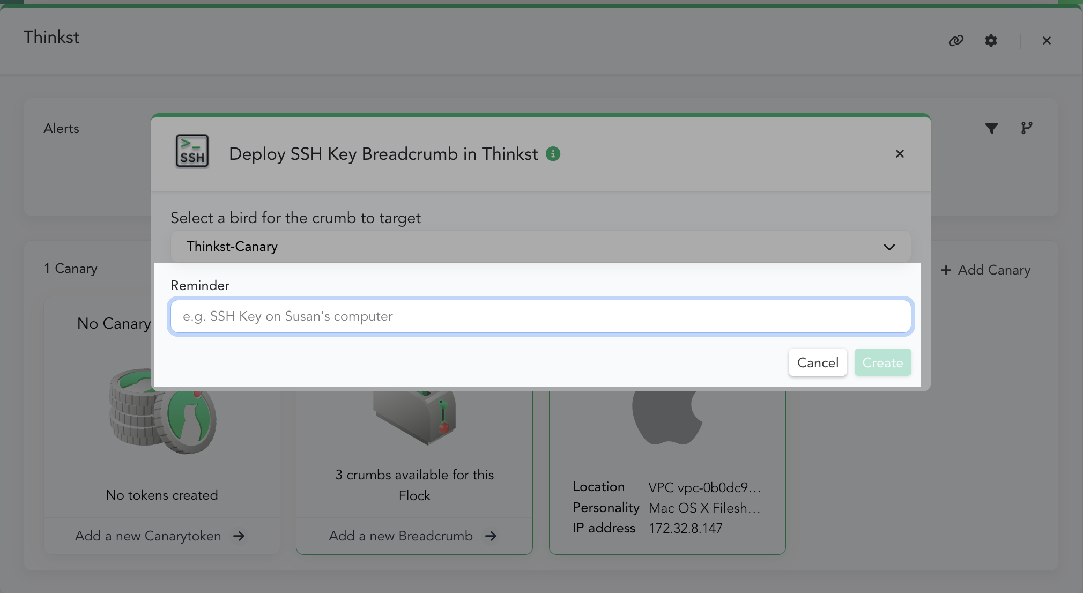Click the arrow next to Add a new Breadcrumb
Viewport: 1083px width, 593px height.
point(491,536)
